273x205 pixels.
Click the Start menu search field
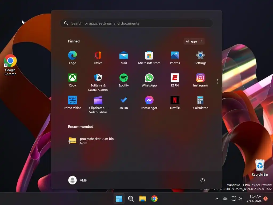136,23
